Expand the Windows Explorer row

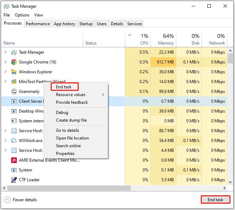6,72
